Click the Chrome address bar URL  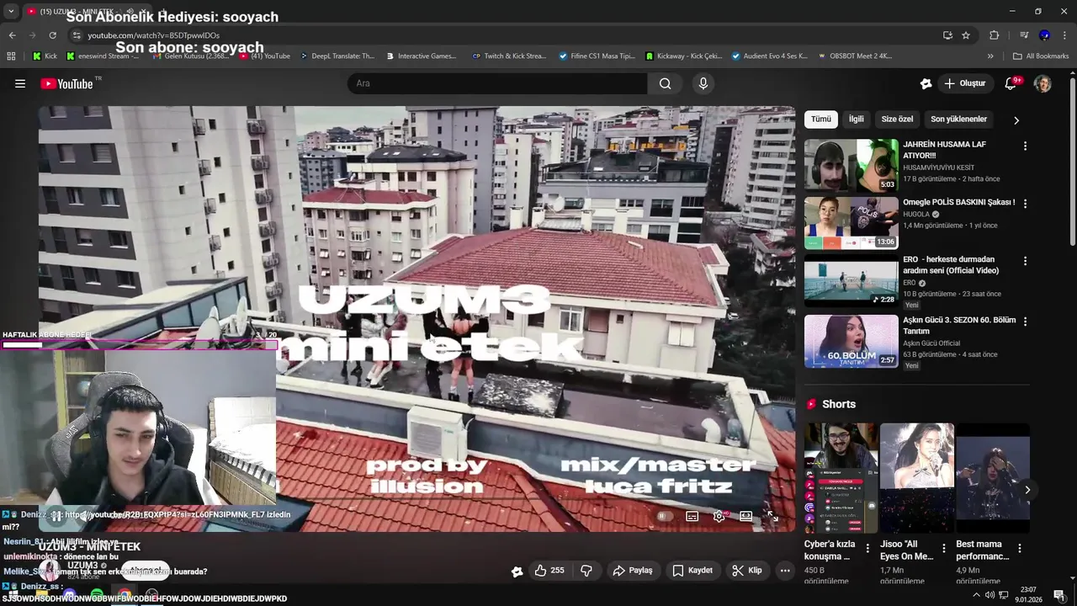[153, 35]
